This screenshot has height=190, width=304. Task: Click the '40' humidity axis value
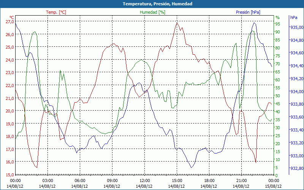coord(278,112)
